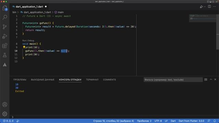Viewport: 219px width, 123px height.
Task: Switch to the ВЫХОДНЫЕ ДАННЫЕ tab
Action: click(42, 80)
